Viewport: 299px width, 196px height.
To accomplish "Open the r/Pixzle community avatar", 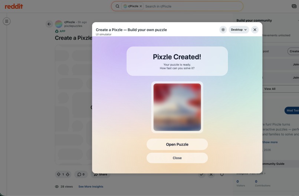I will 59,24.
